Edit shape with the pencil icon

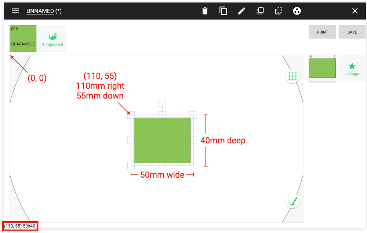pos(241,11)
